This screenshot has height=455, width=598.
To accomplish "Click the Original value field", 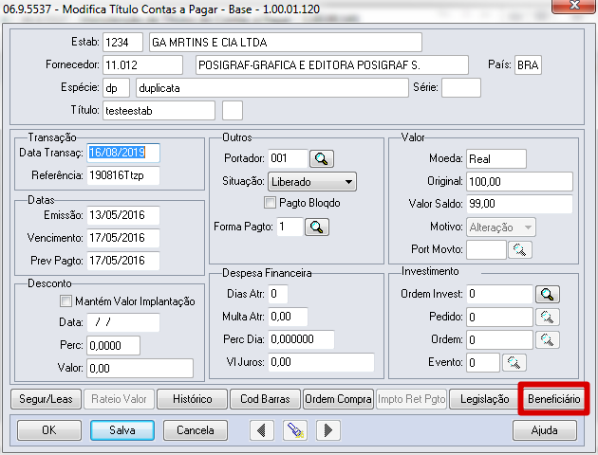I will pos(519,182).
